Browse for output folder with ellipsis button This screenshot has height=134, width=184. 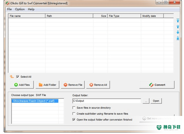[x=146, y=101]
